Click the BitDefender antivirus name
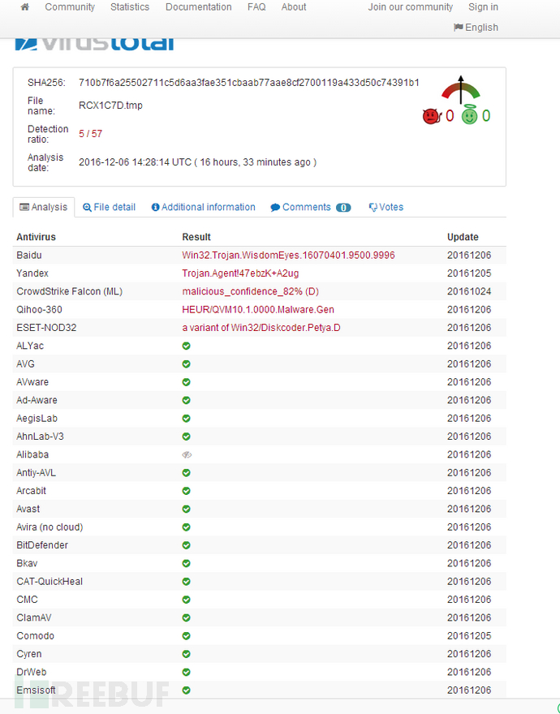This screenshot has width=560, height=714. coord(42,545)
